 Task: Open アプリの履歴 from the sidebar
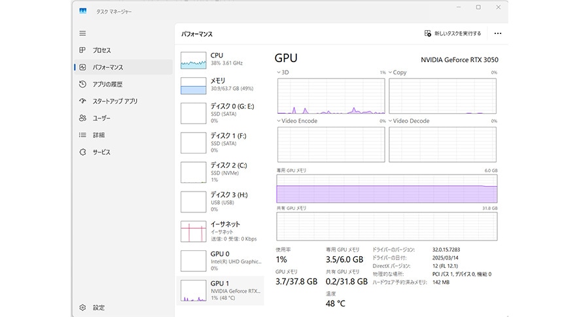coord(107,84)
